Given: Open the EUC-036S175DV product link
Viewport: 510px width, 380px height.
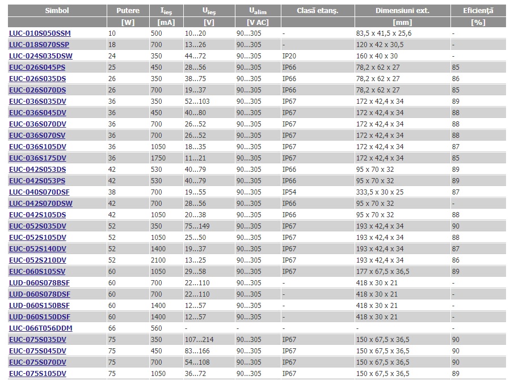Looking at the screenshot, I should (x=37, y=158).
